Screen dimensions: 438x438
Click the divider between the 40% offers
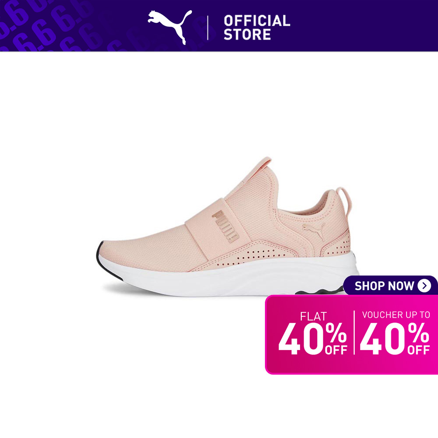(x=354, y=332)
